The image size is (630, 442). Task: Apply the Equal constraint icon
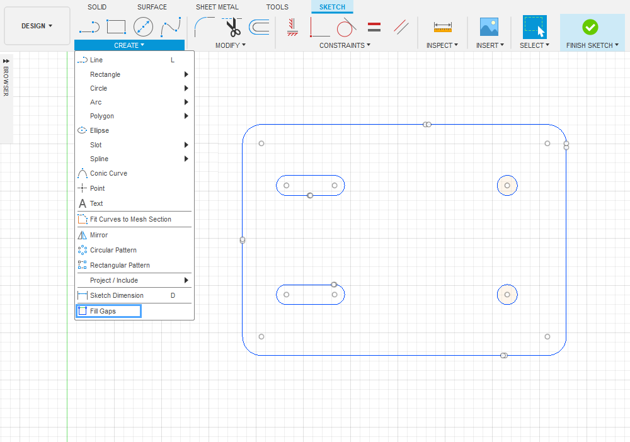point(374,27)
